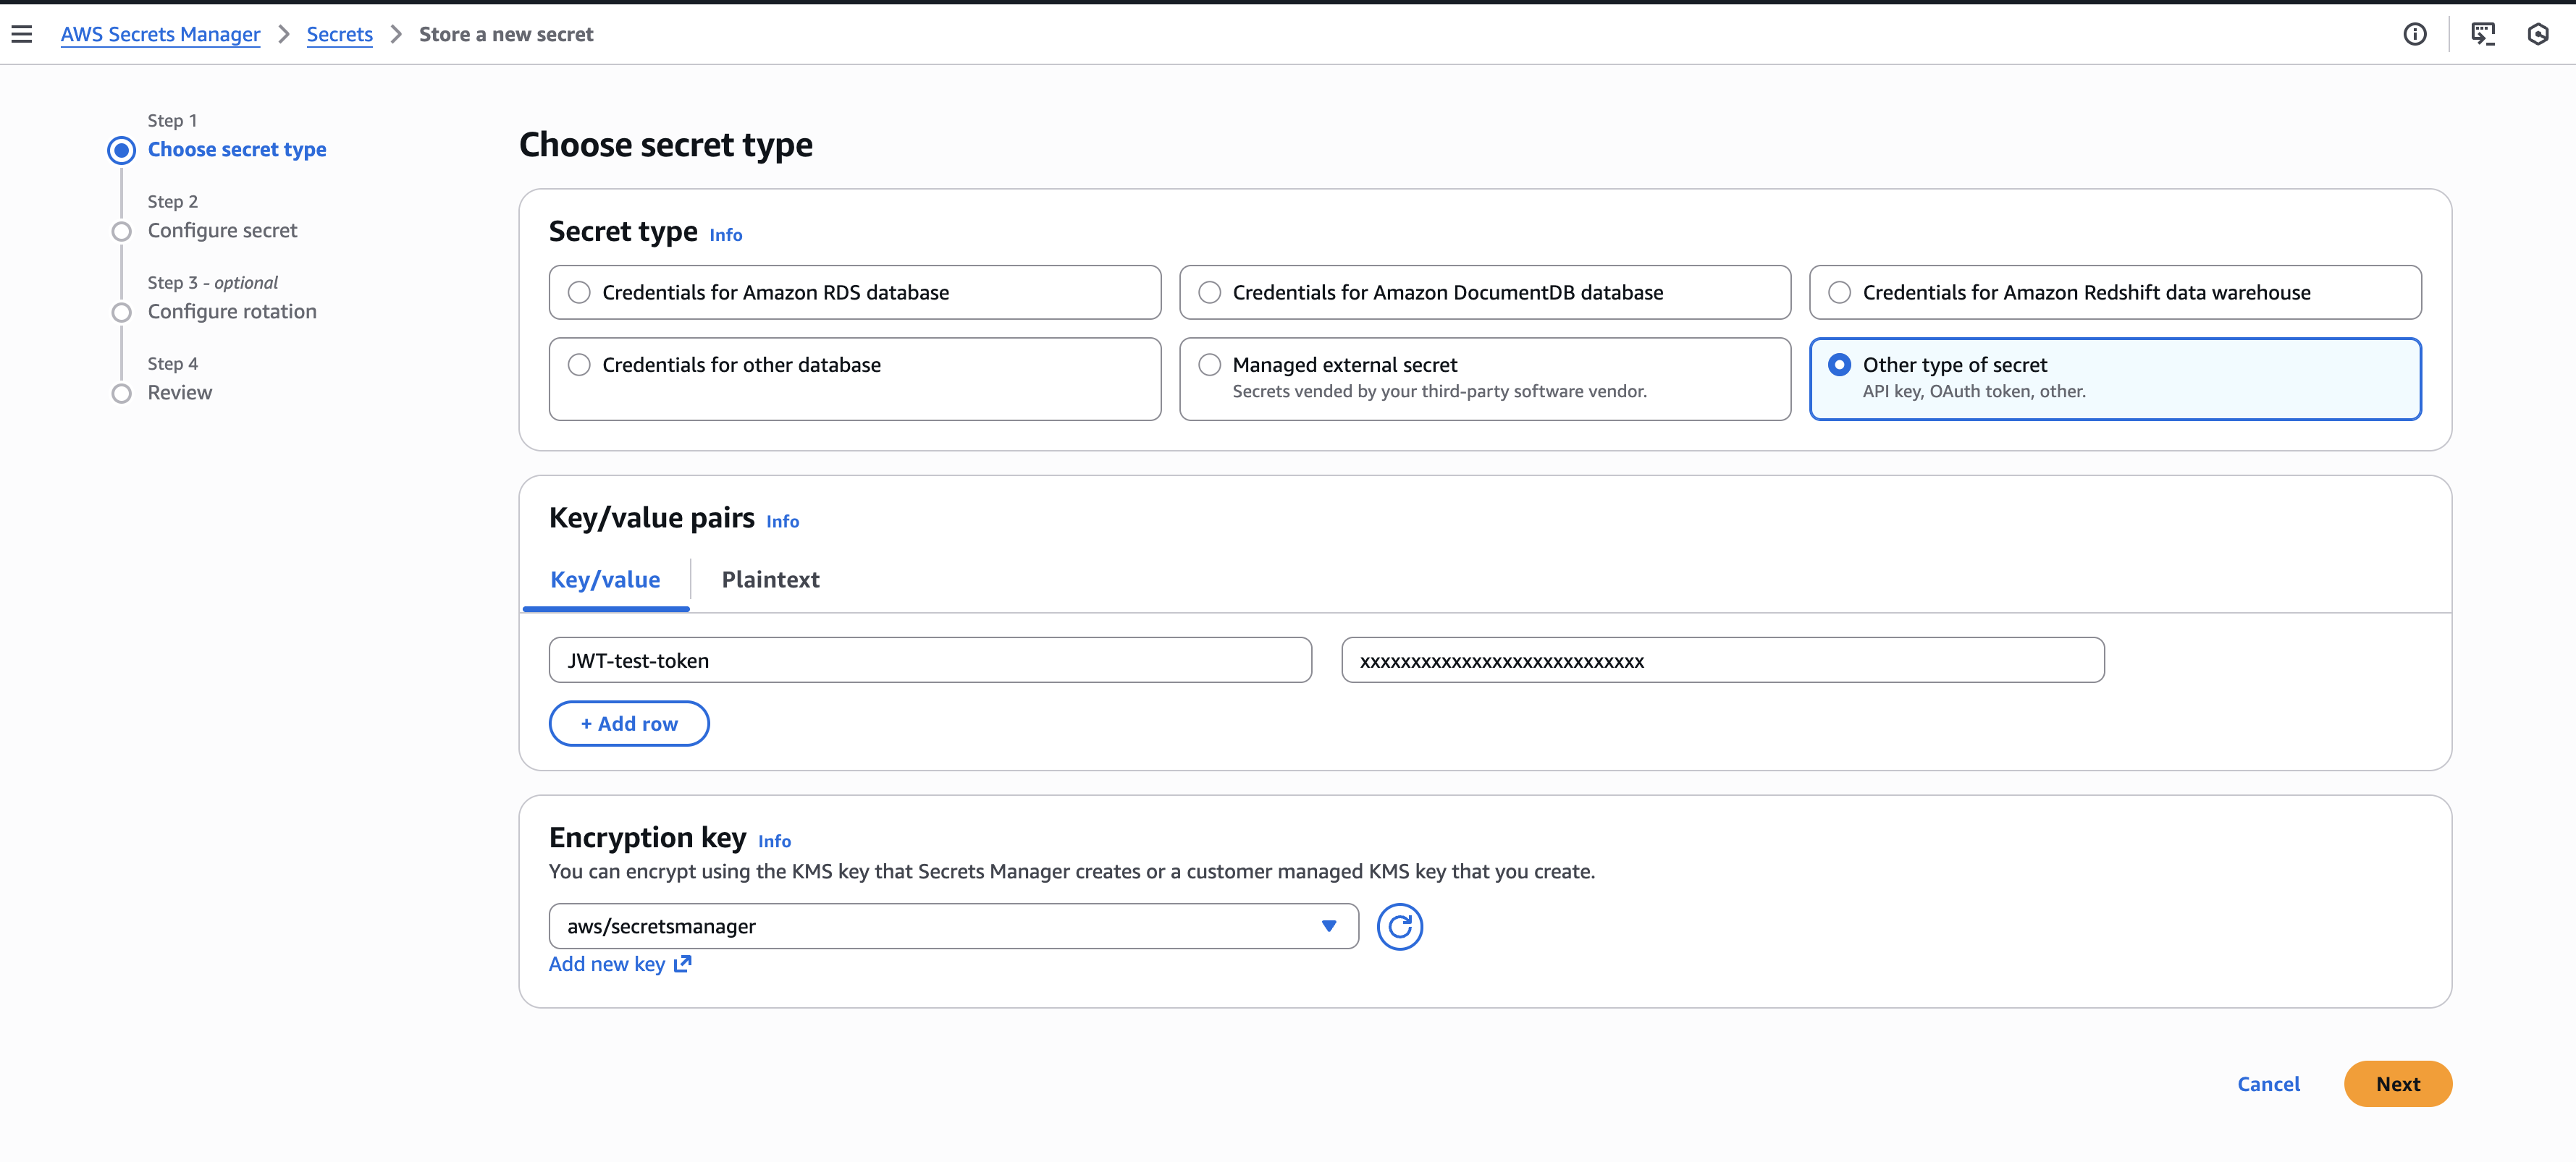Open the Info help panel icon
2576x1162 pixels.
(x=2415, y=34)
